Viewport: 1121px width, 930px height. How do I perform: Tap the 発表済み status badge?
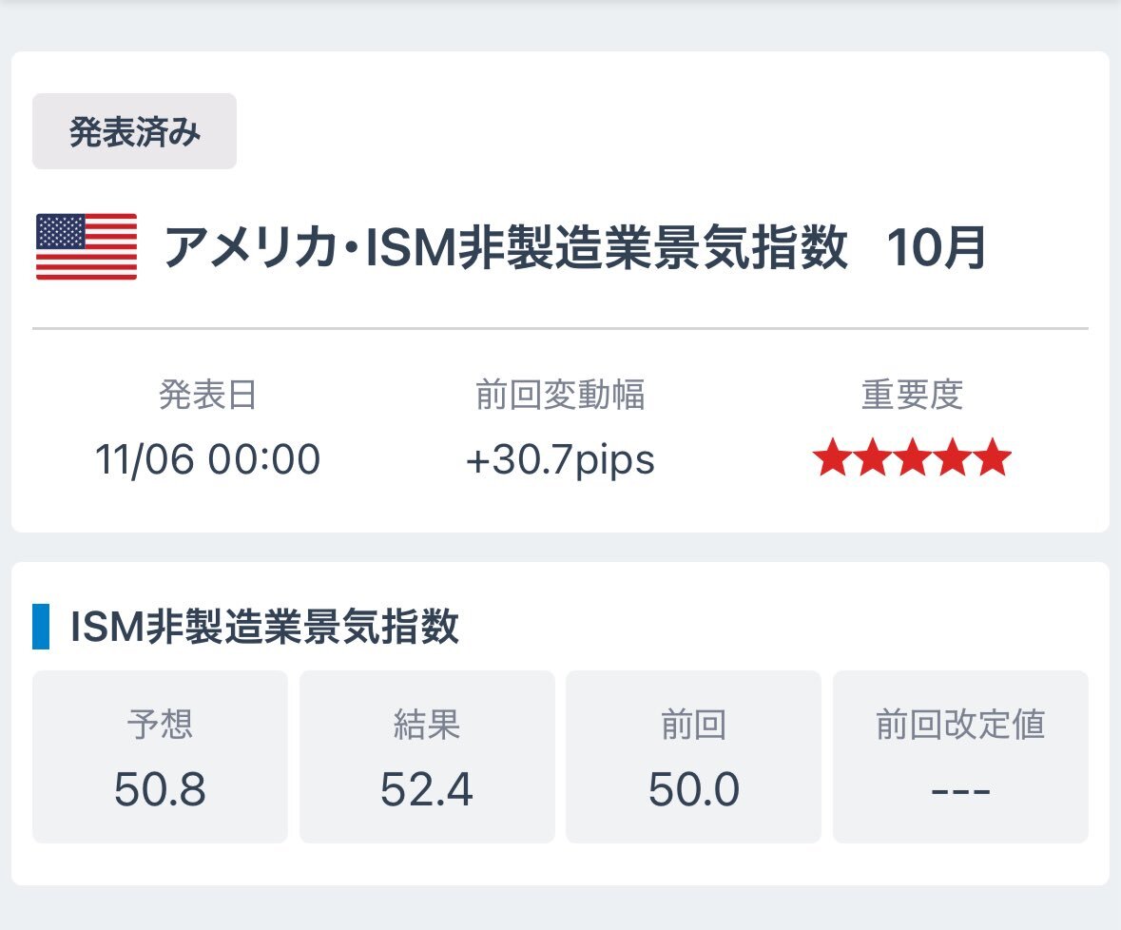134,132
